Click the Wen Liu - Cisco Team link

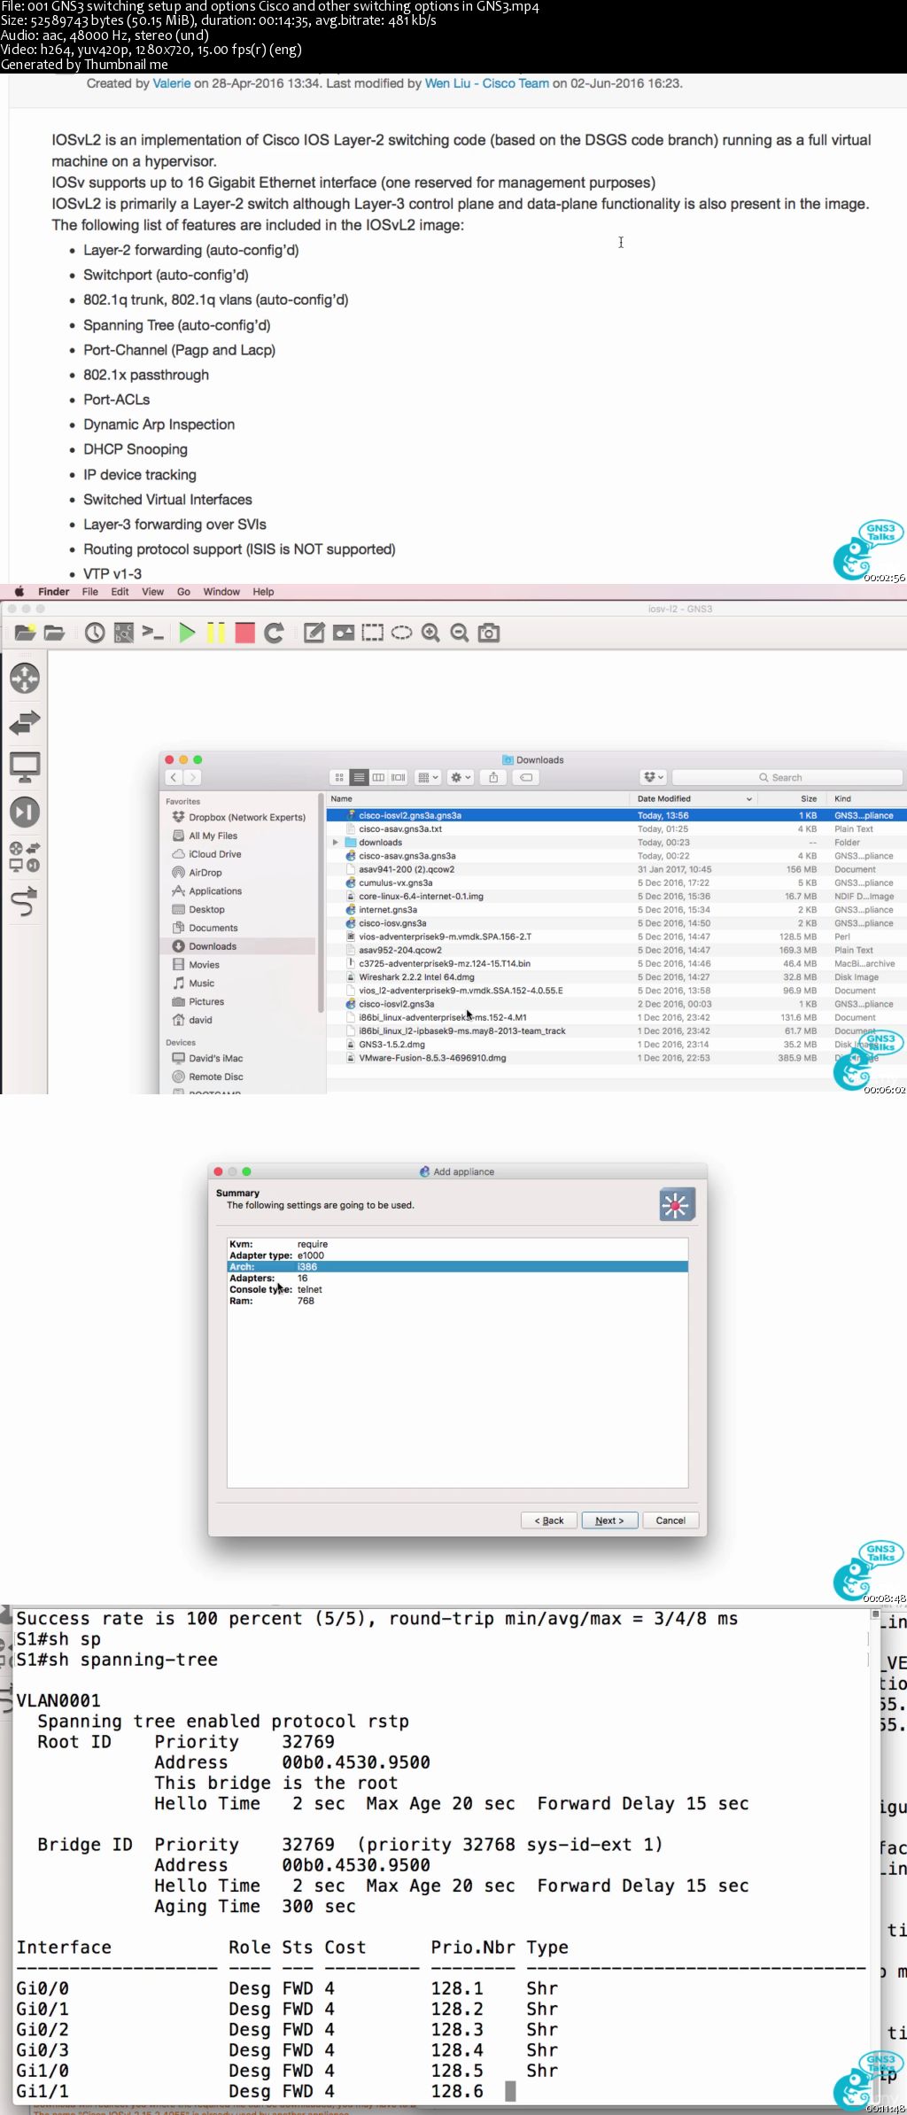[x=487, y=83]
